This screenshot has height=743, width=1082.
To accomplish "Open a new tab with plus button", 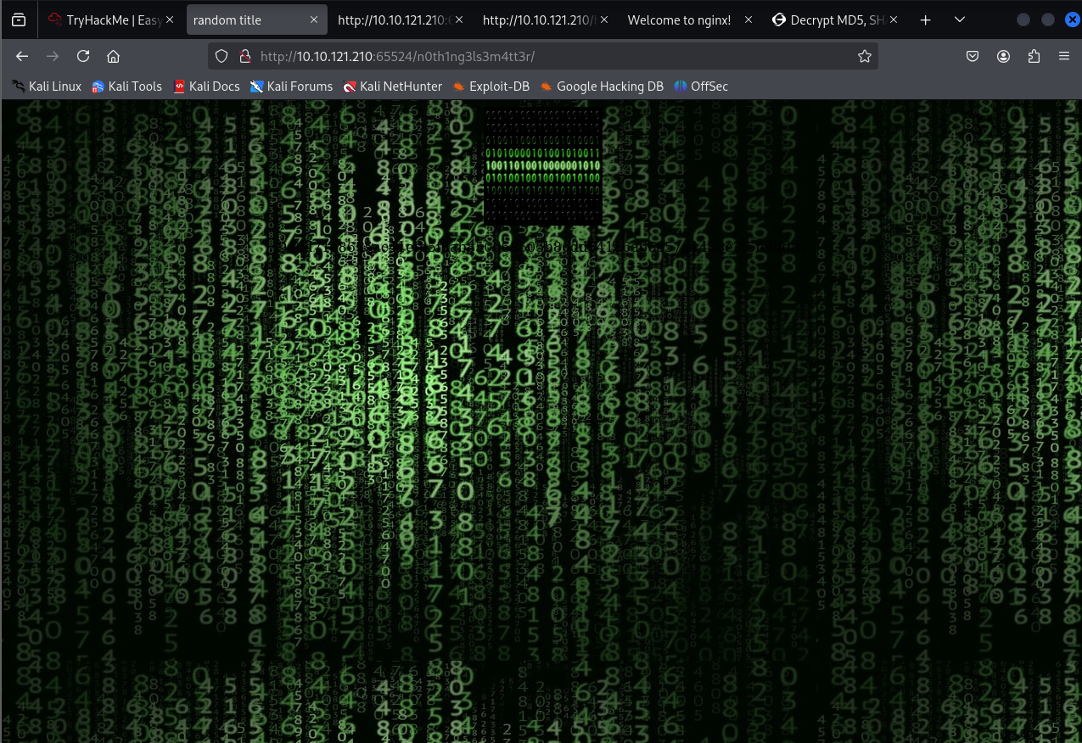I will pos(925,20).
